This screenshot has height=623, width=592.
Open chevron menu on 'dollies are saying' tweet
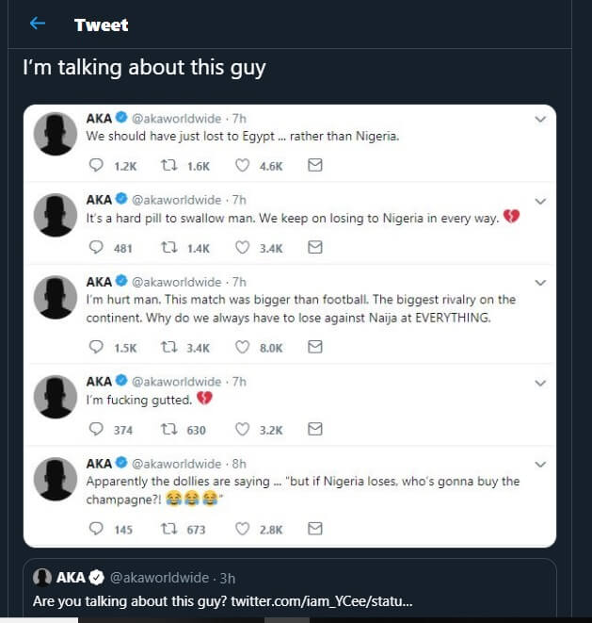pos(540,464)
